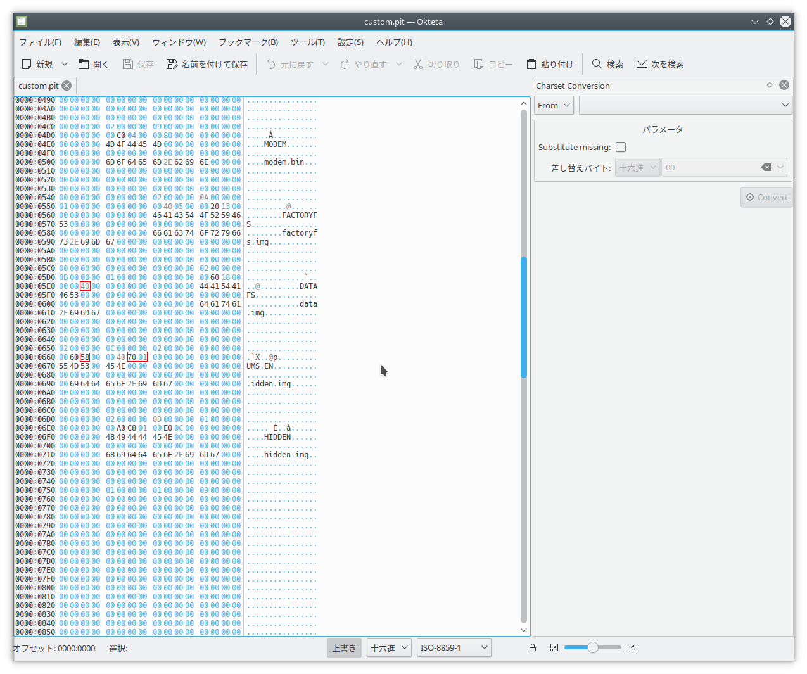Click the vertical scrollbar thumb in hex view
This screenshot has width=807, height=674.
click(524, 317)
